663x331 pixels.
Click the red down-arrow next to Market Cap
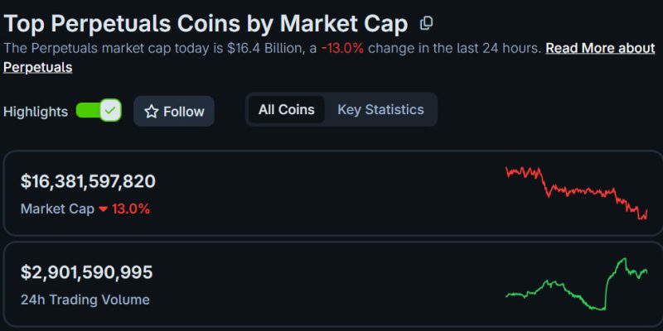pos(104,209)
